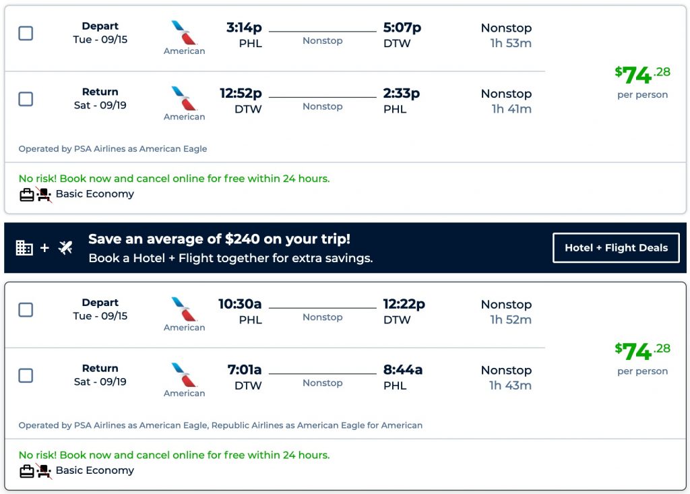Click 'Save an average of $240' banner text

219,239
